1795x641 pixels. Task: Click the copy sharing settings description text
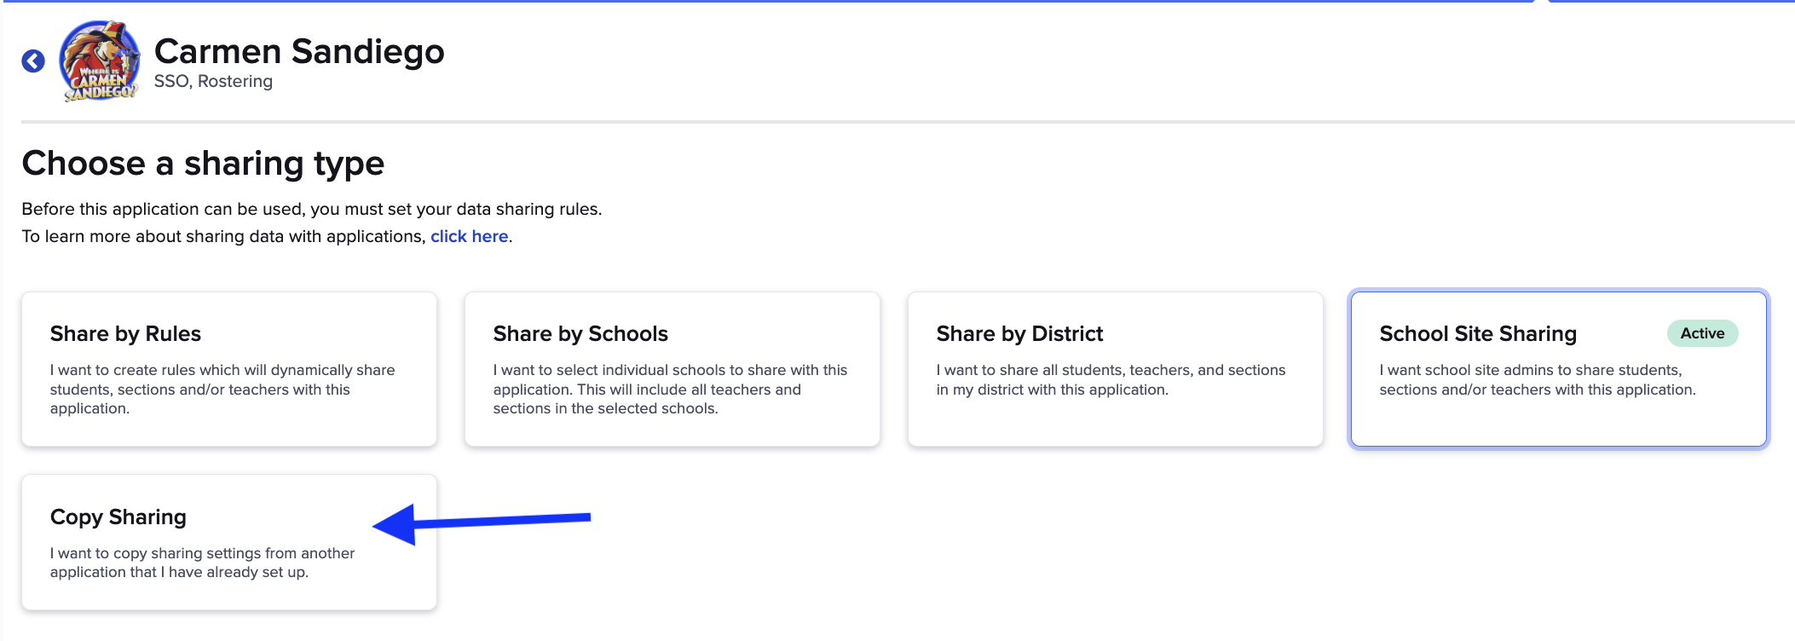click(202, 563)
